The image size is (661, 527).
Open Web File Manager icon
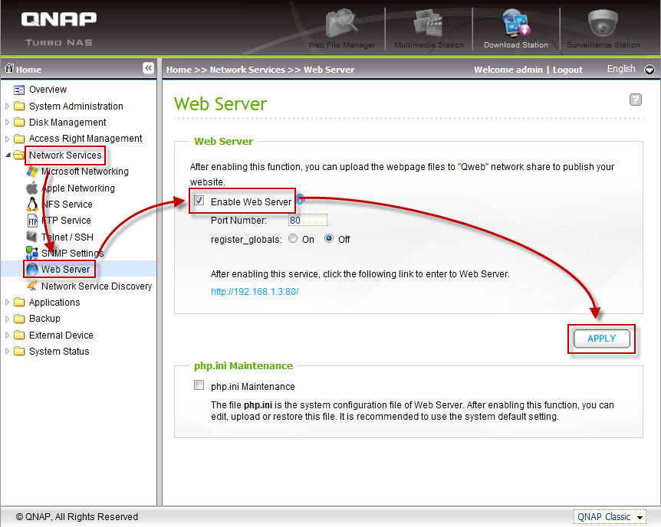pos(341,24)
